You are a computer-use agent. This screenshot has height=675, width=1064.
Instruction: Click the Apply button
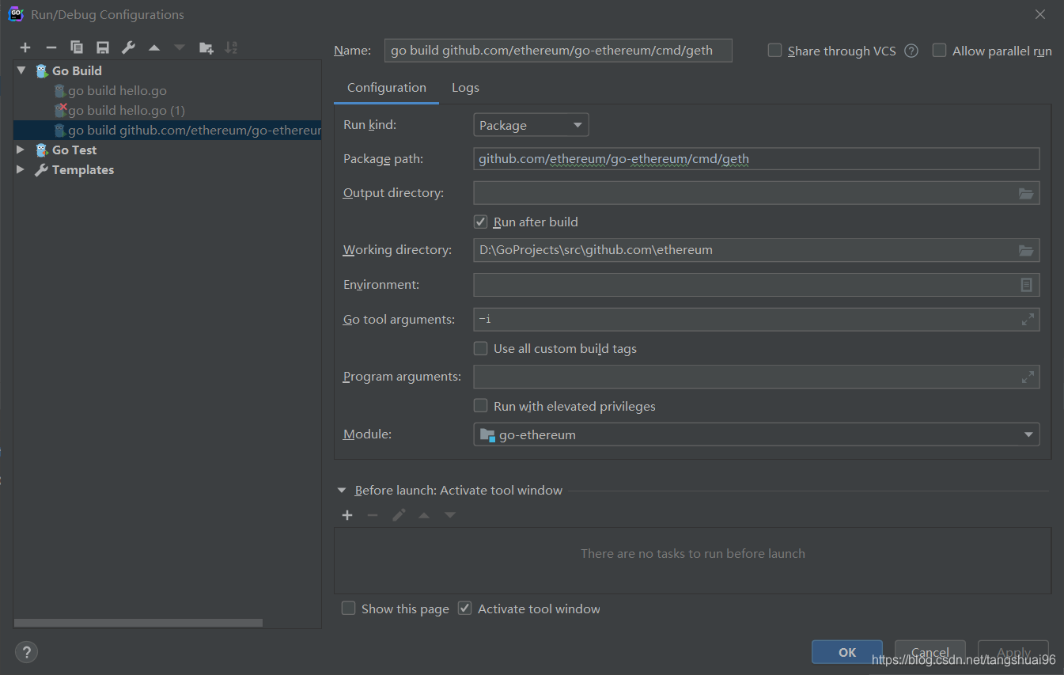[x=1013, y=652]
